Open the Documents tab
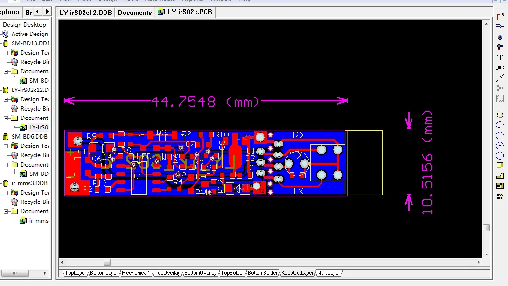The width and height of the screenshot is (508, 286). (x=135, y=13)
